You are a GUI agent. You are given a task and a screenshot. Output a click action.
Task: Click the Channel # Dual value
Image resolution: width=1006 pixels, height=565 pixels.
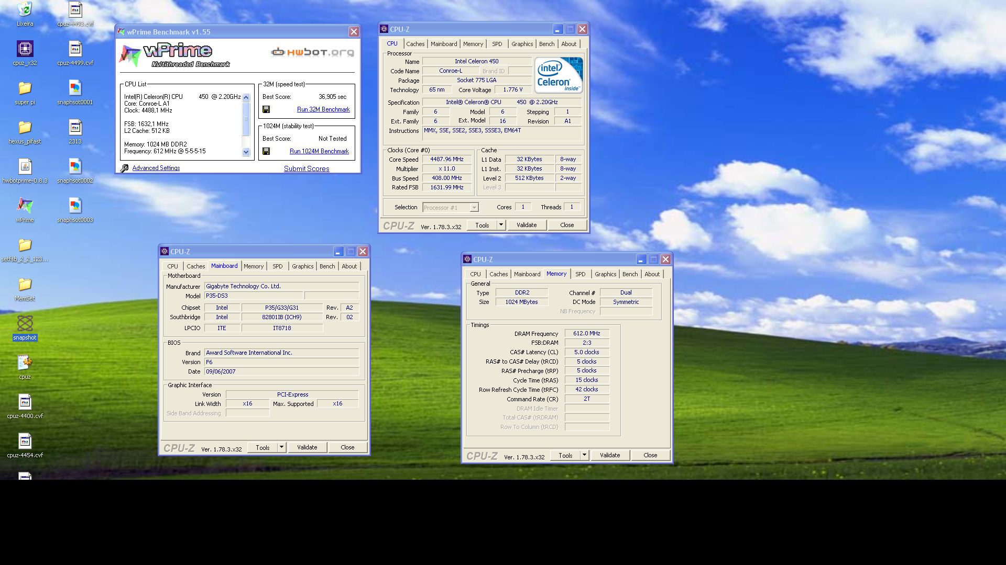626,292
